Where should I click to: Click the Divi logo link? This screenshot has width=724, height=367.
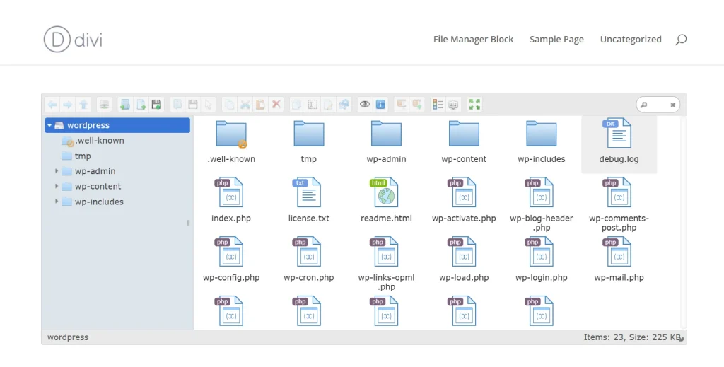(x=73, y=39)
